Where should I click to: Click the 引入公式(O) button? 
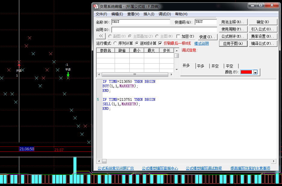point(263,29)
